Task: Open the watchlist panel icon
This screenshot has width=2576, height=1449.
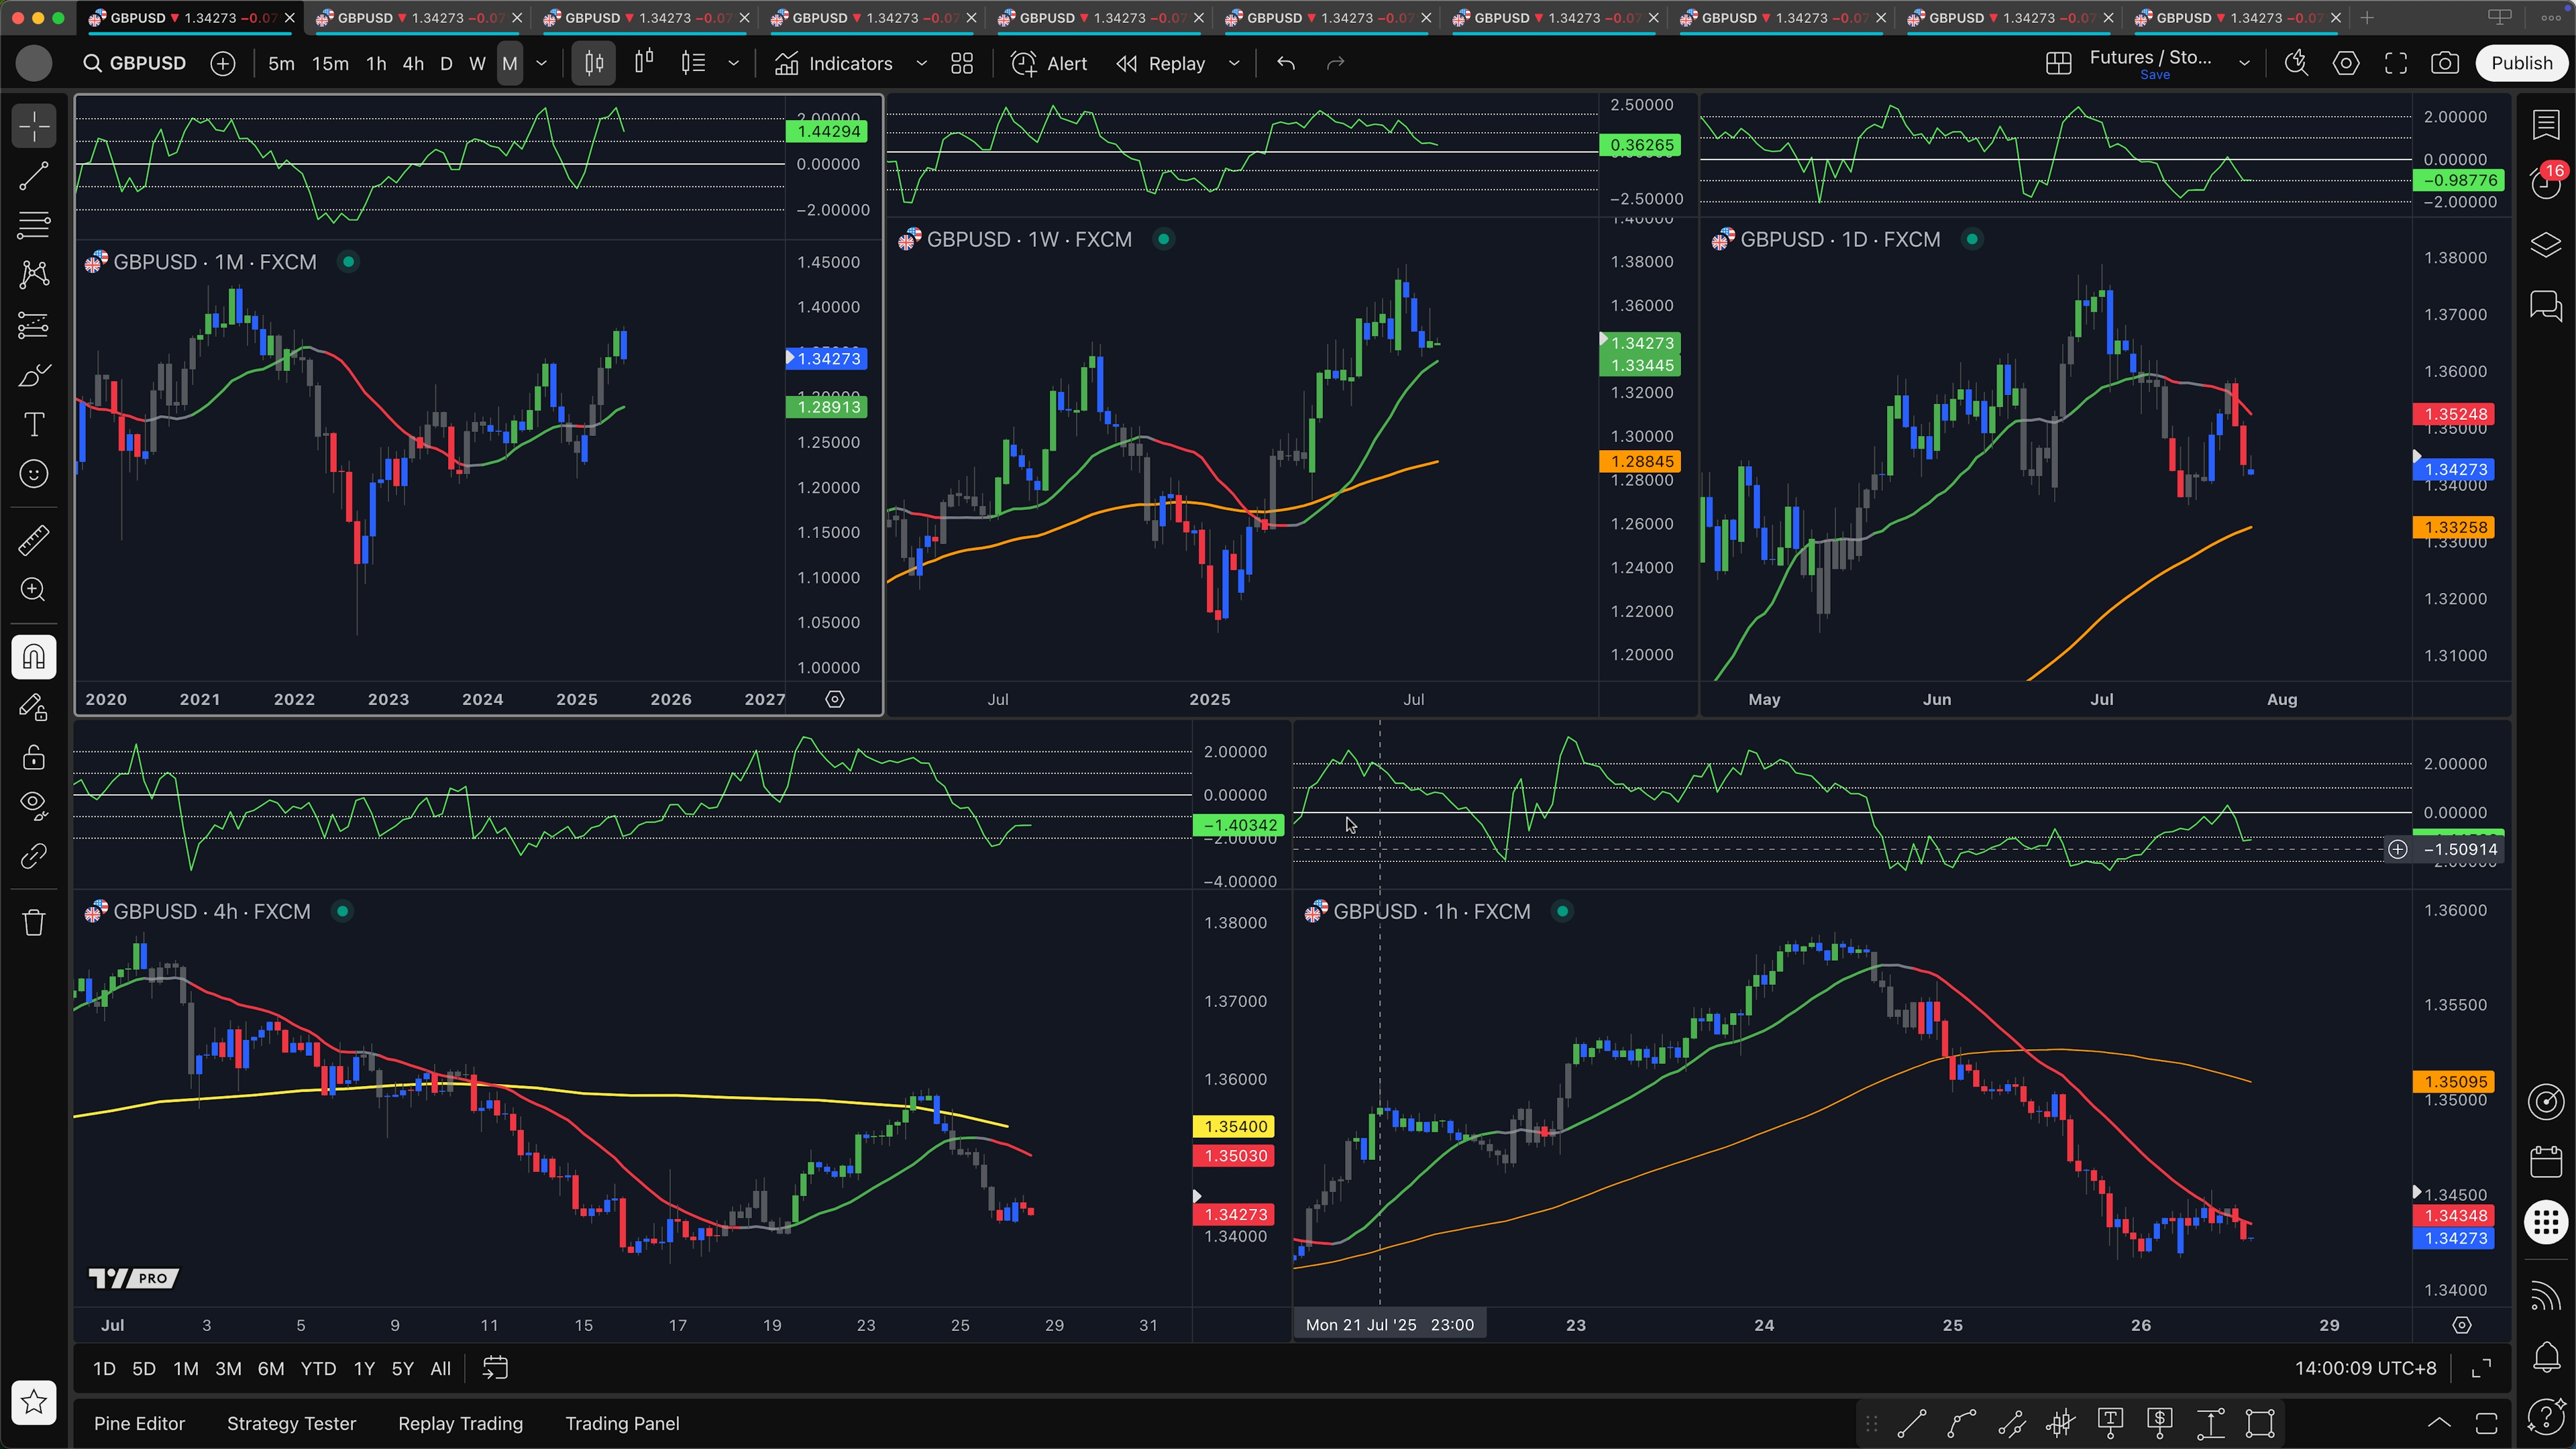Action: click(2546, 125)
